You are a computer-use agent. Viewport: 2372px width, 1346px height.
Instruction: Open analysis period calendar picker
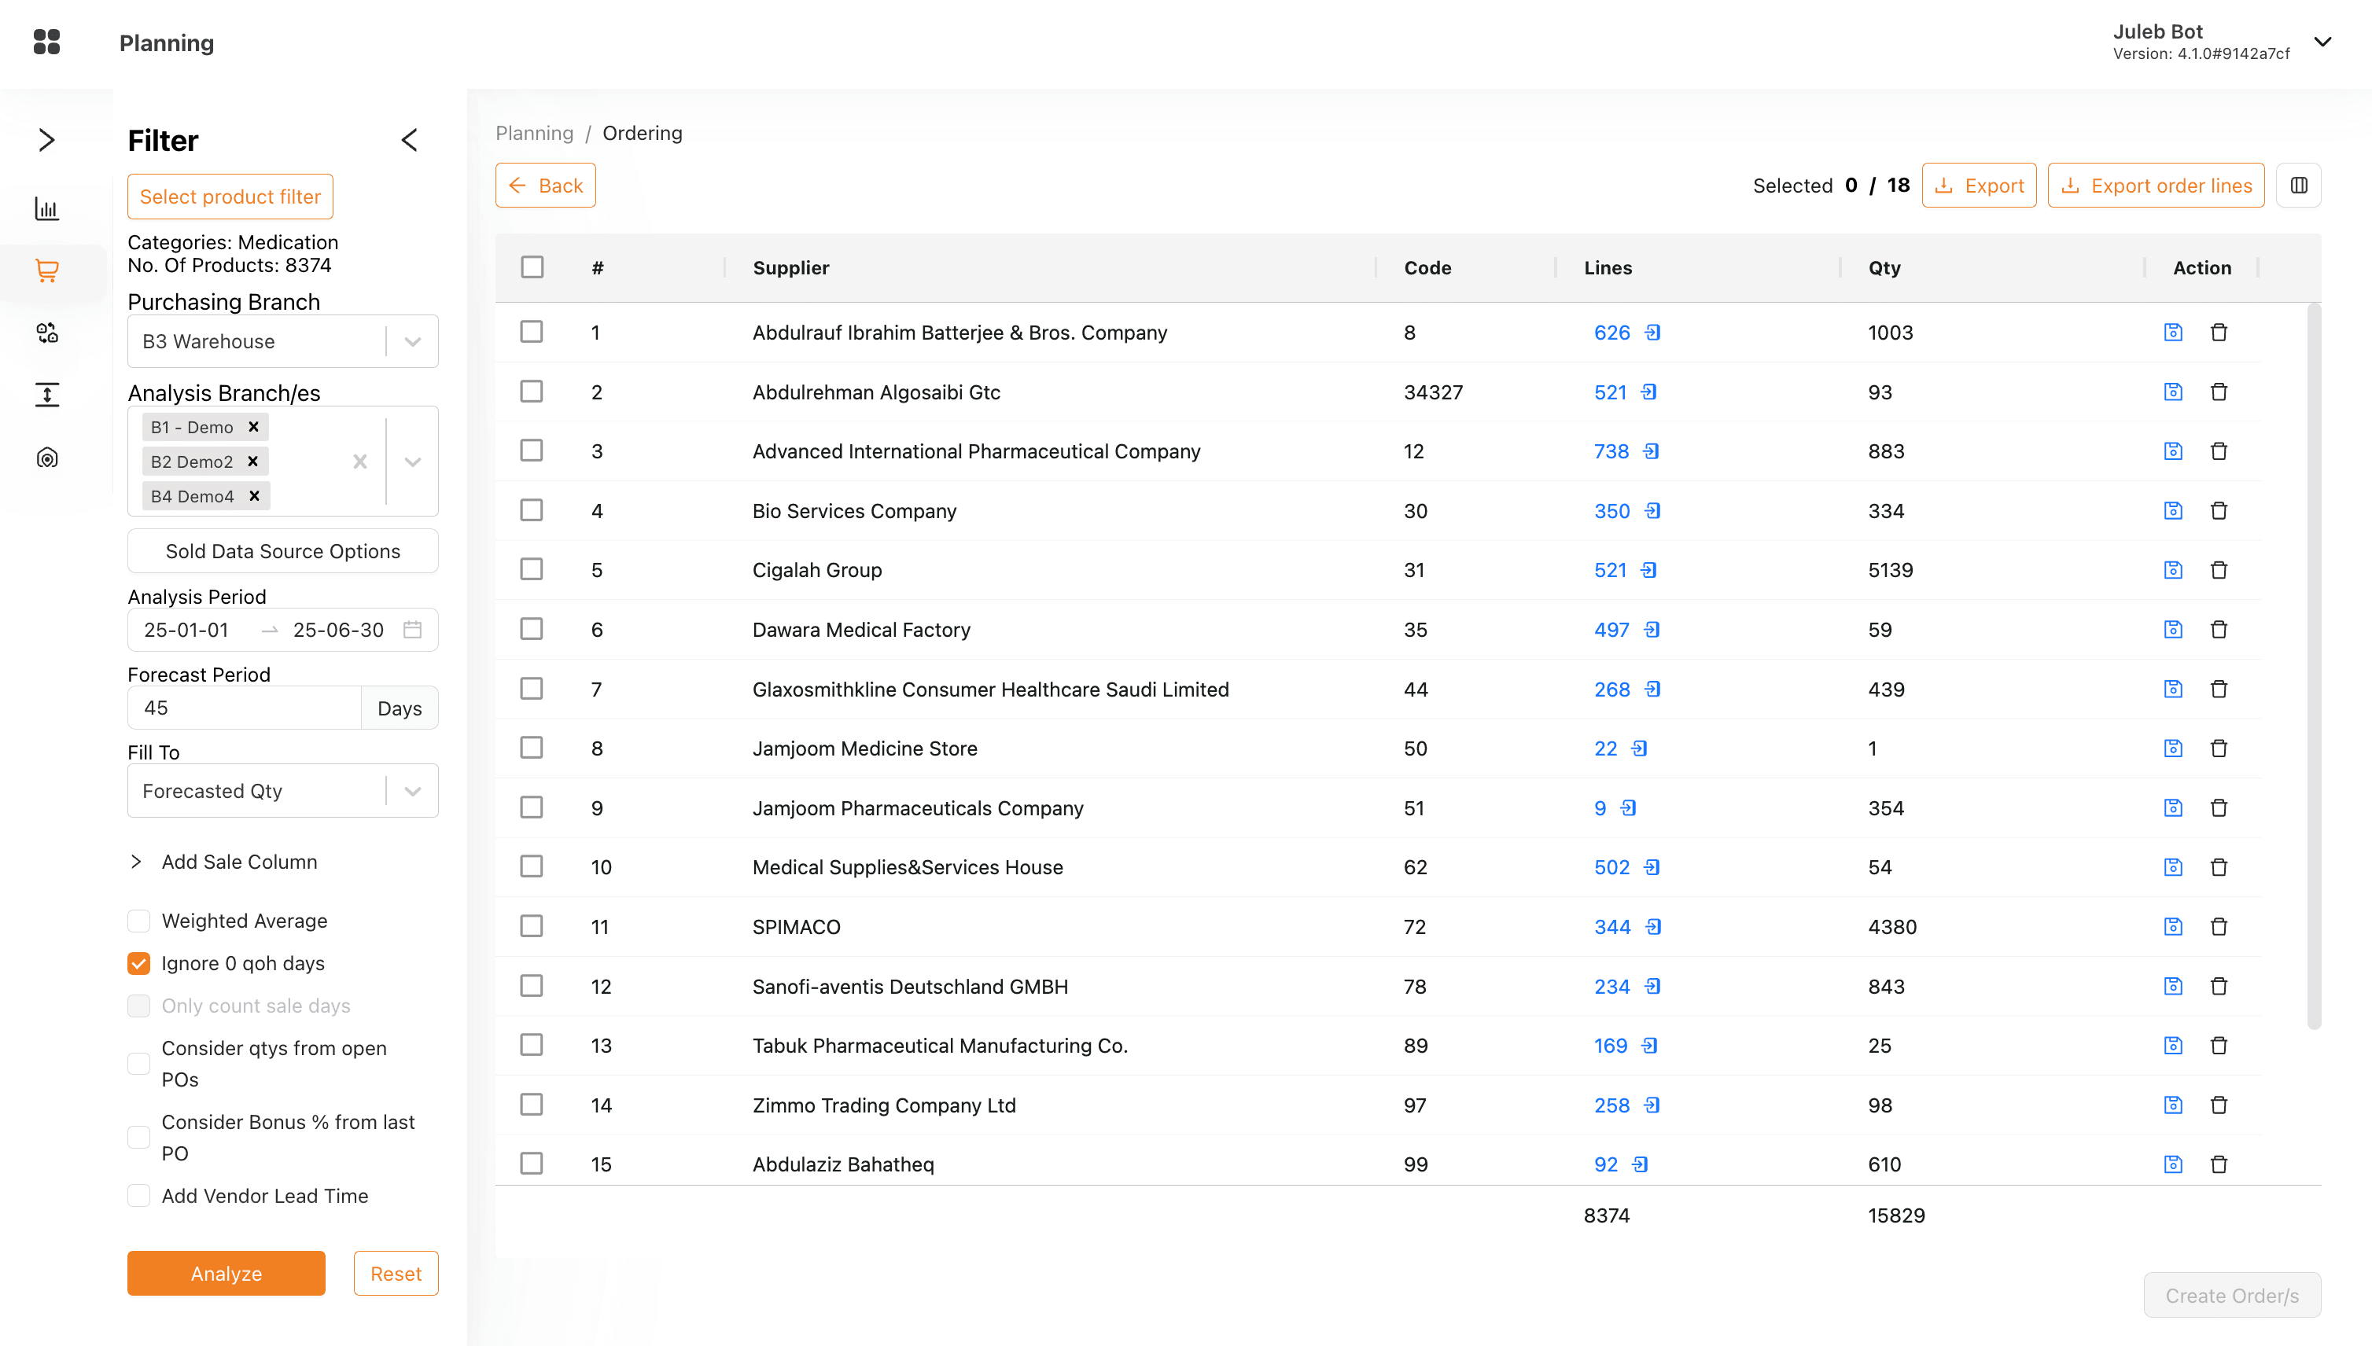[412, 630]
